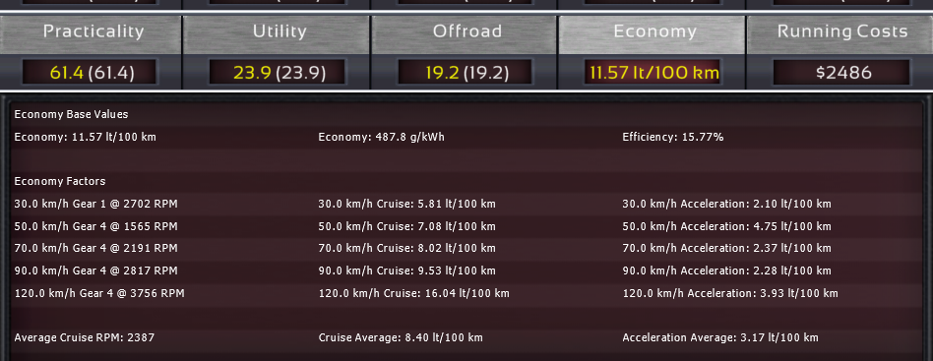This screenshot has width=933, height=361.
Task: Click 90.0 km/h Acceleration: 2.28 lt/100 km
Action: click(x=726, y=271)
